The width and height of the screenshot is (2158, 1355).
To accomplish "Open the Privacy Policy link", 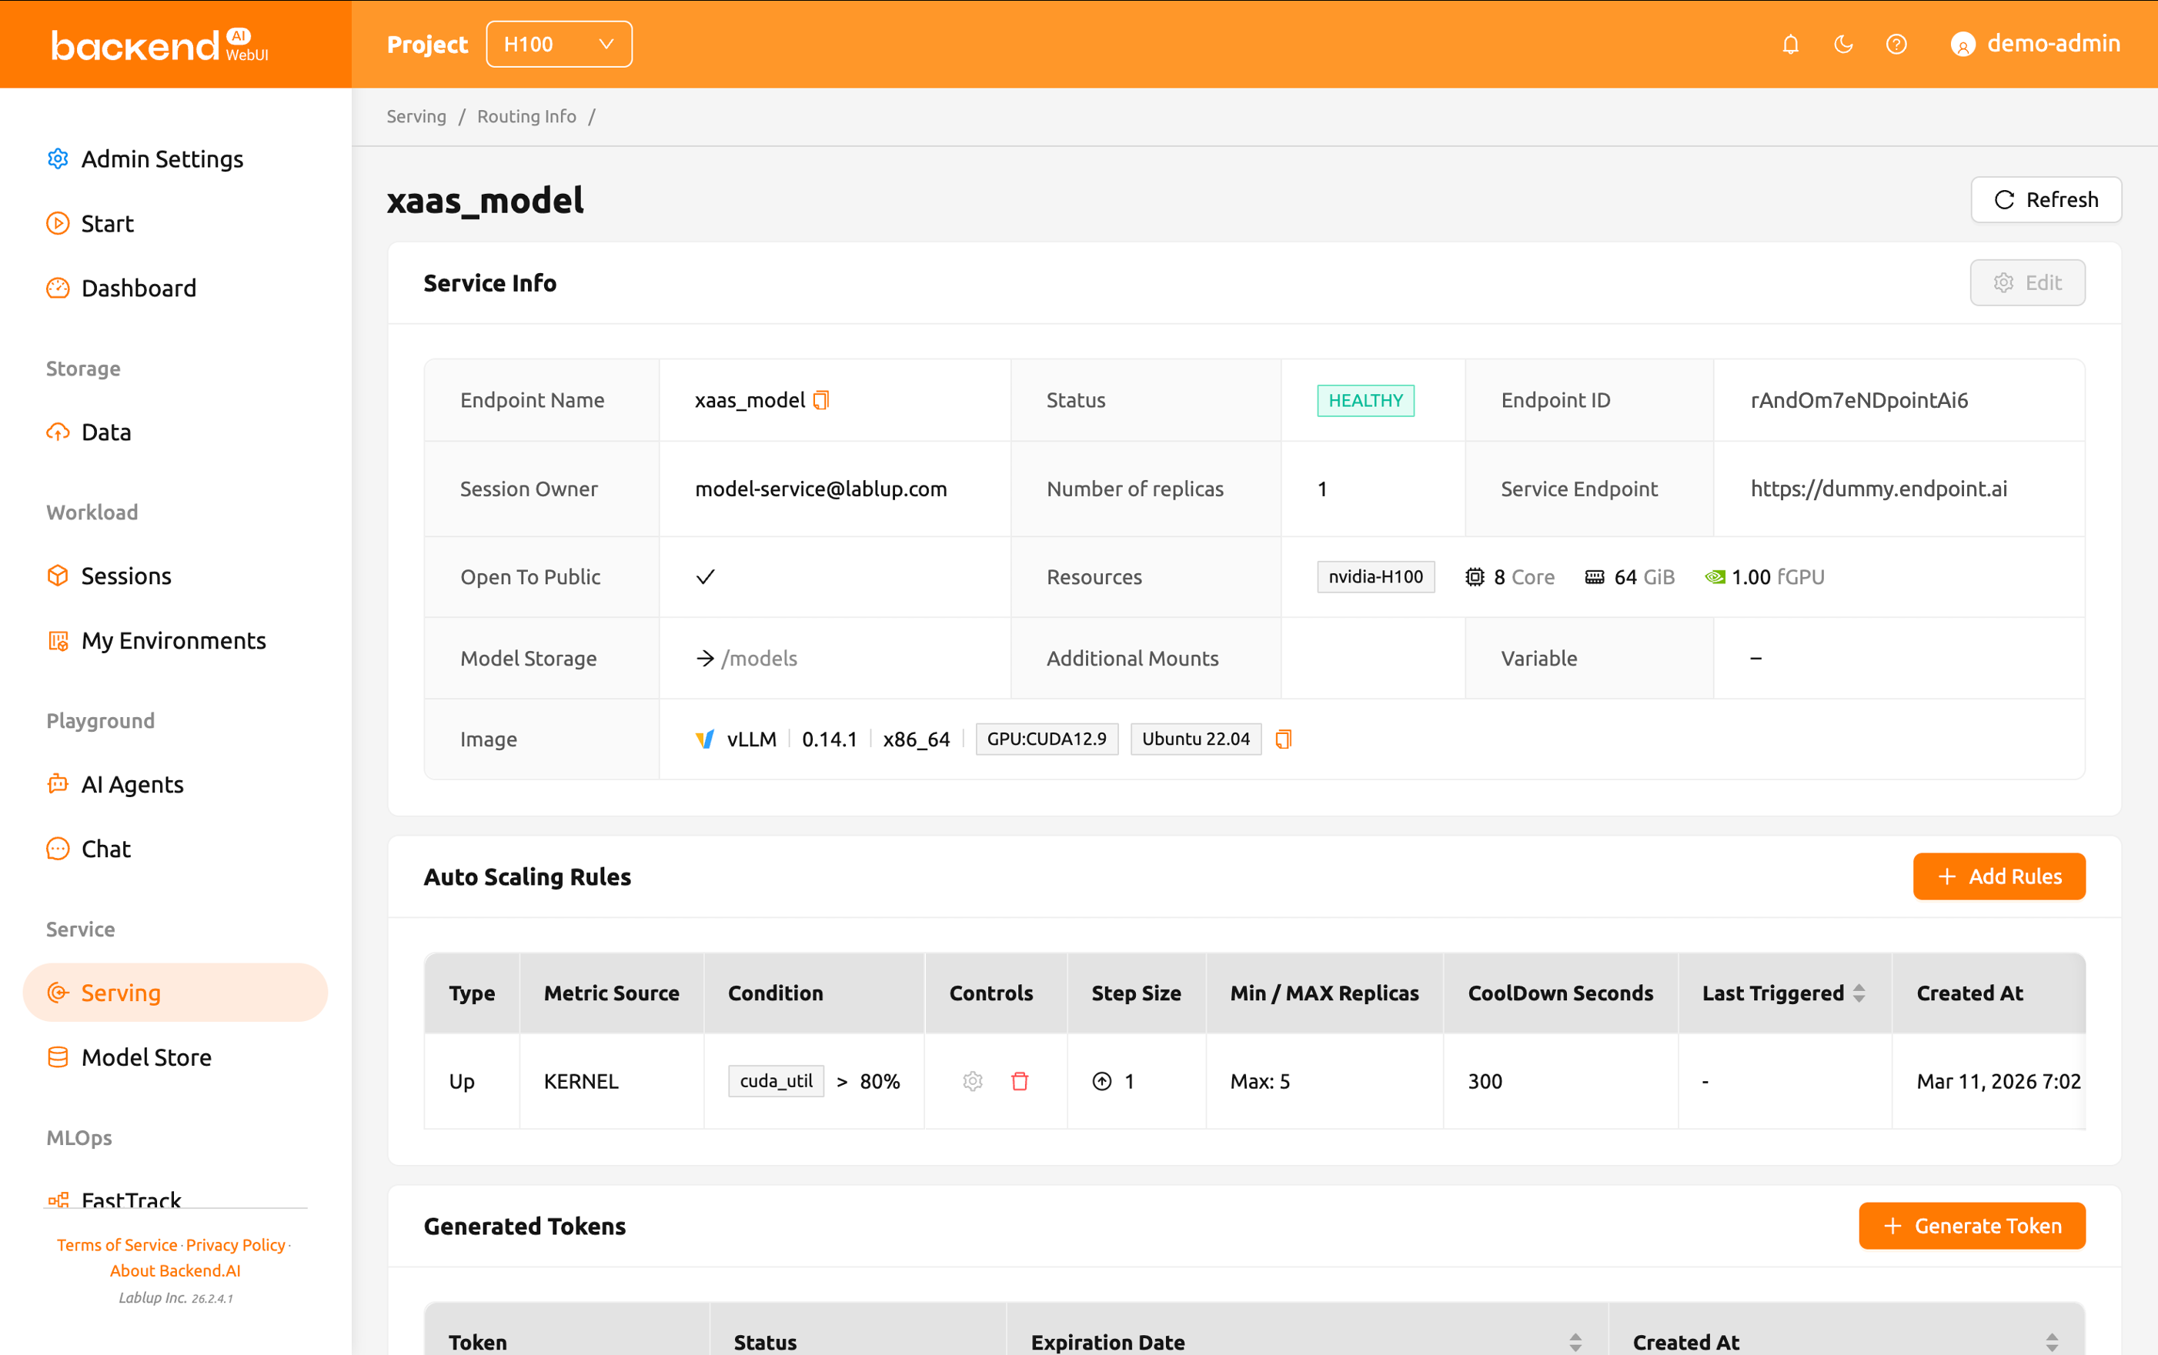I will point(236,1245).
